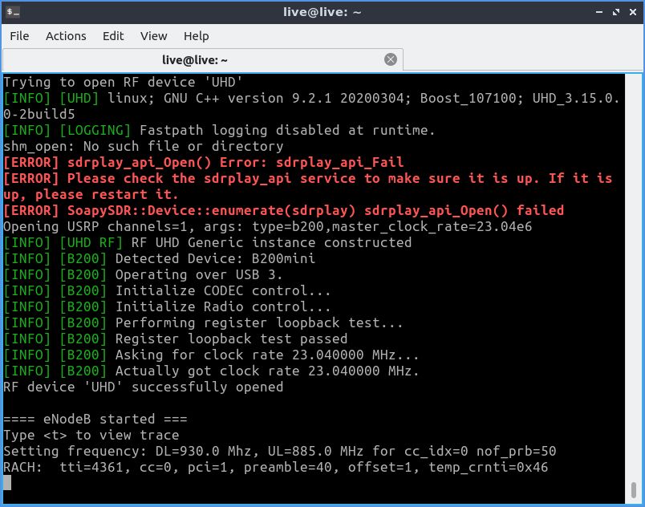Click the terminal app icon in title bar
645x507 pixels.
click(13, 11)
